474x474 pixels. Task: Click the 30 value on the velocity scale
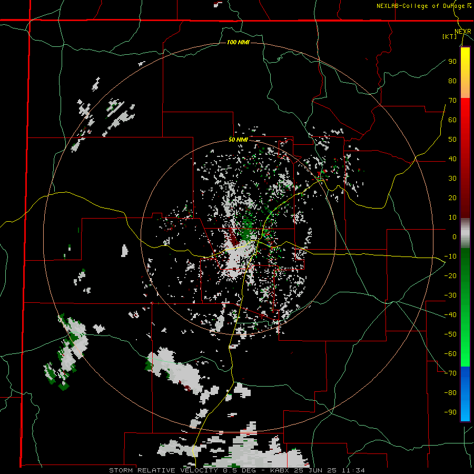[x=452, y=179]
